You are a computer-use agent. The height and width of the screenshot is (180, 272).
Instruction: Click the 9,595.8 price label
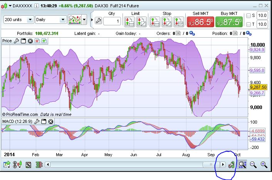tap(257, 70)
